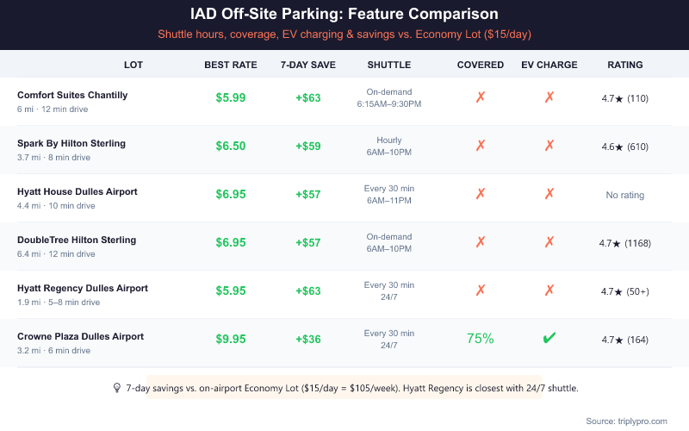
Task: Click the SHUTTLE column header
Action: pyautogui.click(x=389, y=65)
